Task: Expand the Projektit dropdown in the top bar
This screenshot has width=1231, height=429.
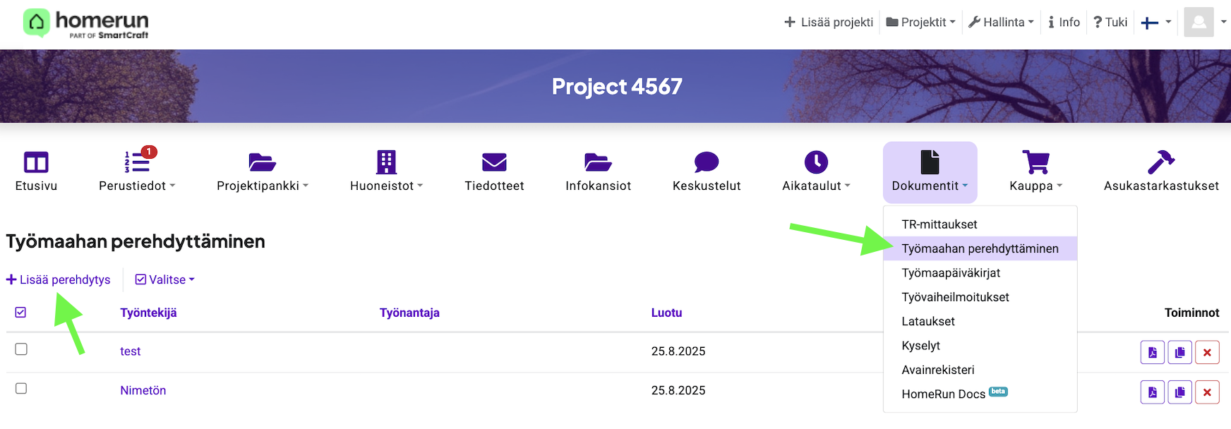Action: coord(920,23)
